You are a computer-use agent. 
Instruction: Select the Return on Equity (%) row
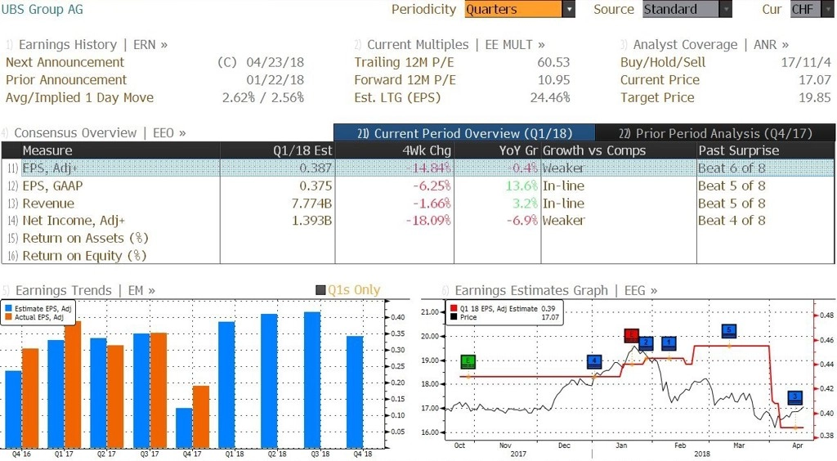pyautogui.click(x=418, y=256)
